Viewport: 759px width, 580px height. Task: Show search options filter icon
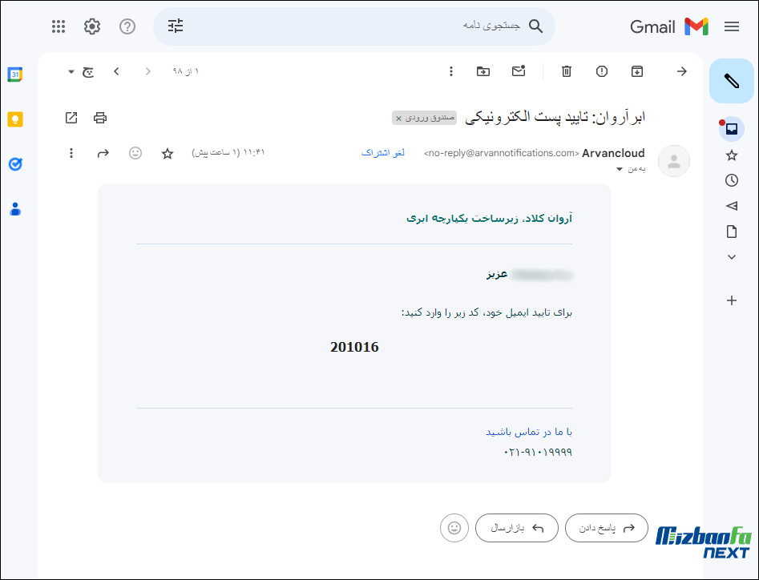176,26
